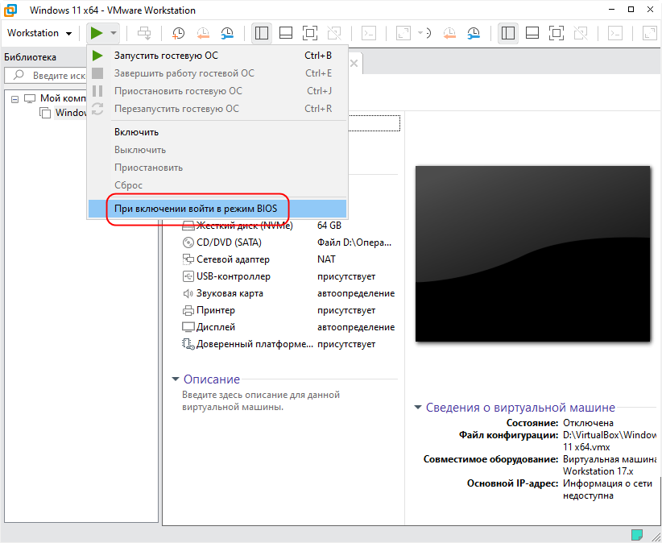Click the Звуковая карта speaker icon

(188, 293)
